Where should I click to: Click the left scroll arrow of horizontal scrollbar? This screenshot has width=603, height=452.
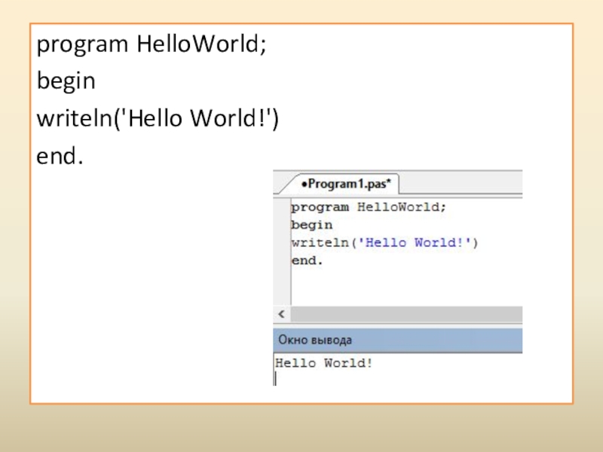point(281,314)
